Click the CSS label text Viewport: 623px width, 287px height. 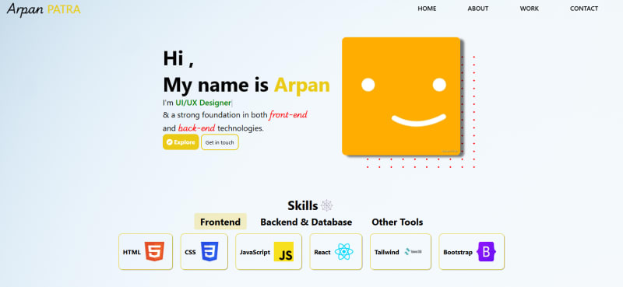pyautogui.click(x=190, y=252)
